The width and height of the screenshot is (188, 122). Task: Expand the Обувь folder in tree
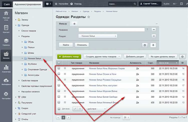(22, 42)
